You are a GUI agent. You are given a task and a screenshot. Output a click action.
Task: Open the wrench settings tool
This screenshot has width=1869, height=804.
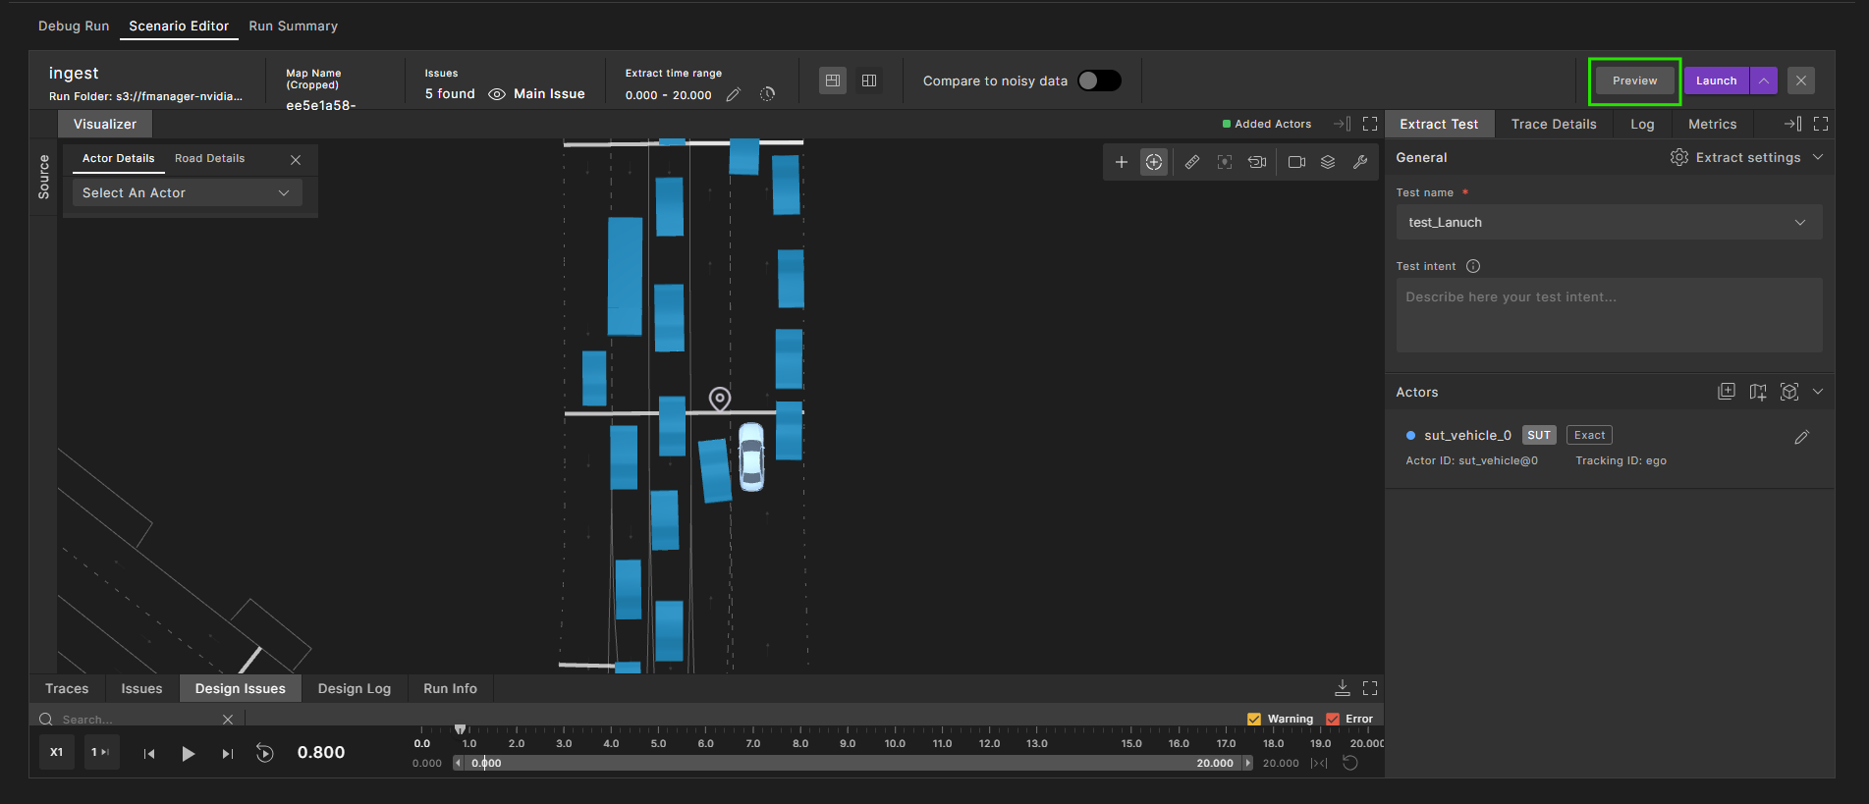click(x=1360, y=162)
